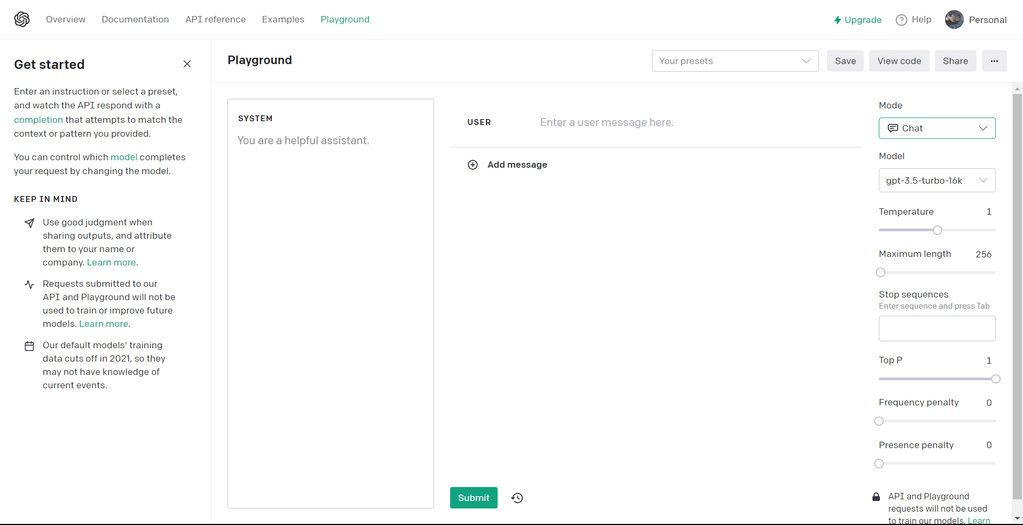Click the Upgrade lightning icon
The image size is (1023, 525).
(837, 20)
